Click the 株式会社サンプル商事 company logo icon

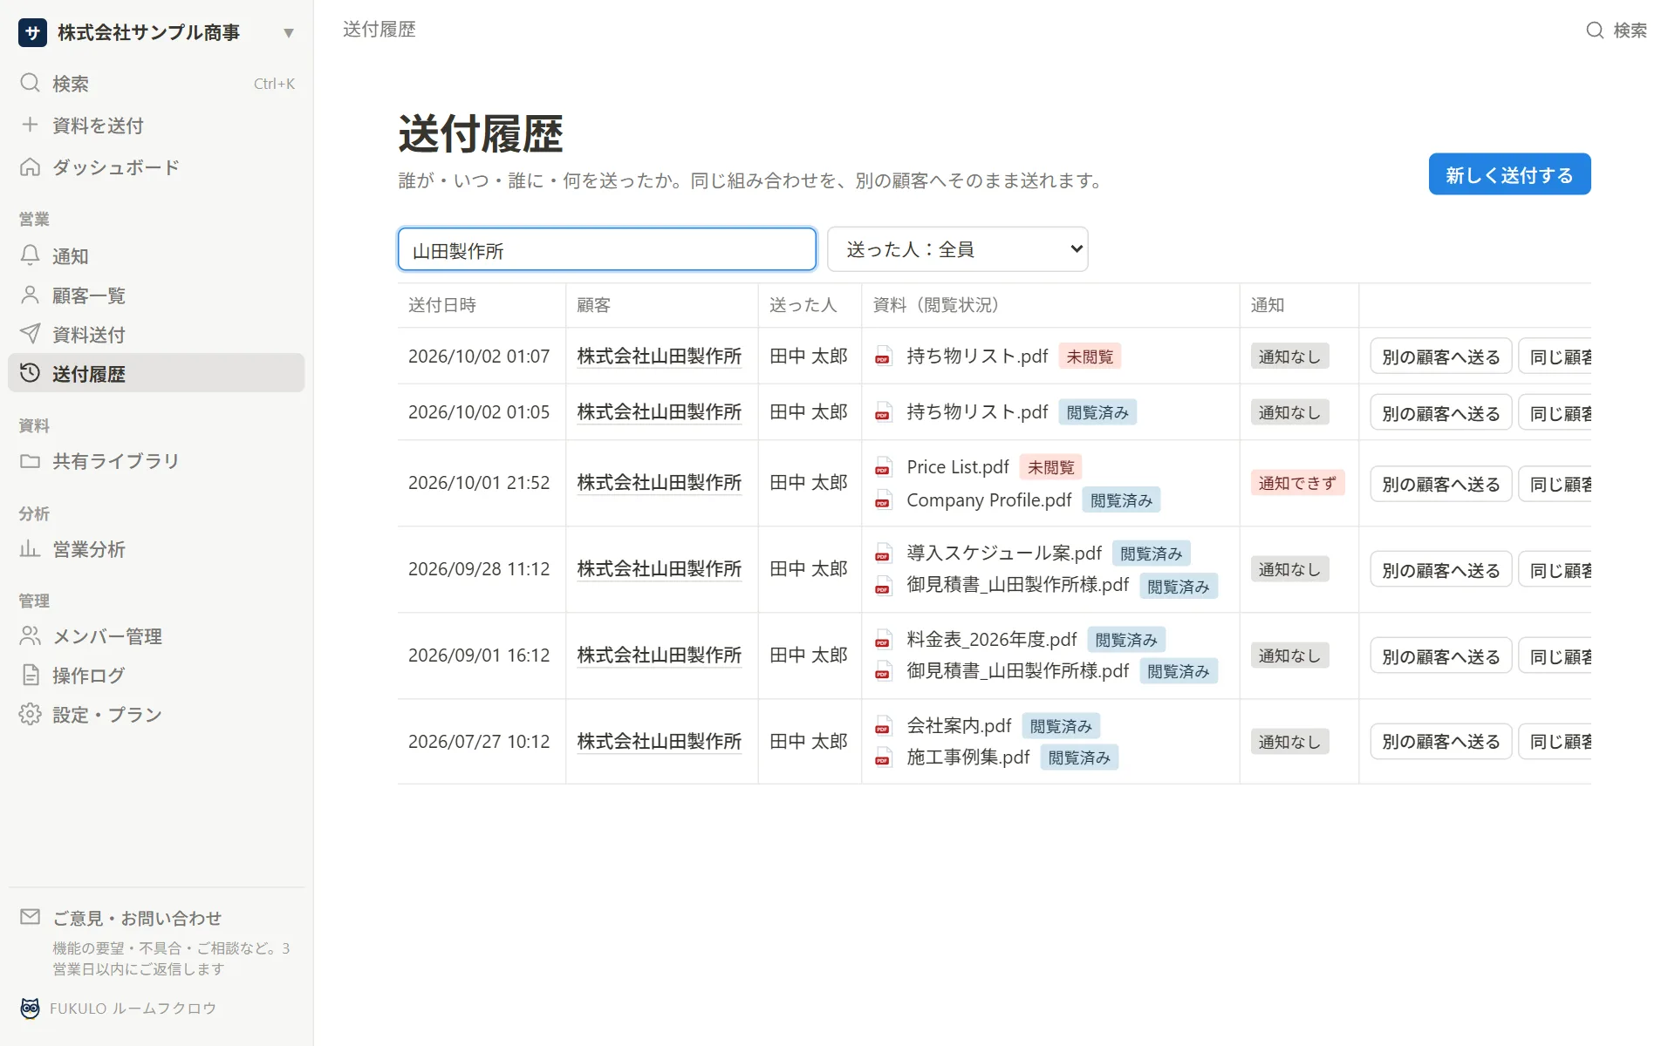pyautogui.click(x=33, y=33)
